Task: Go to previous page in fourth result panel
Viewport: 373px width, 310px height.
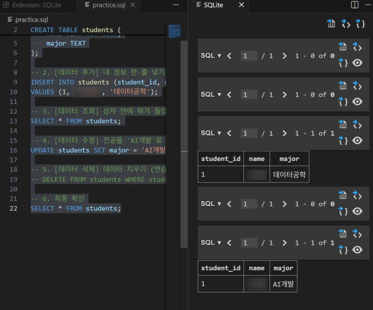Action: coord(229,204)
